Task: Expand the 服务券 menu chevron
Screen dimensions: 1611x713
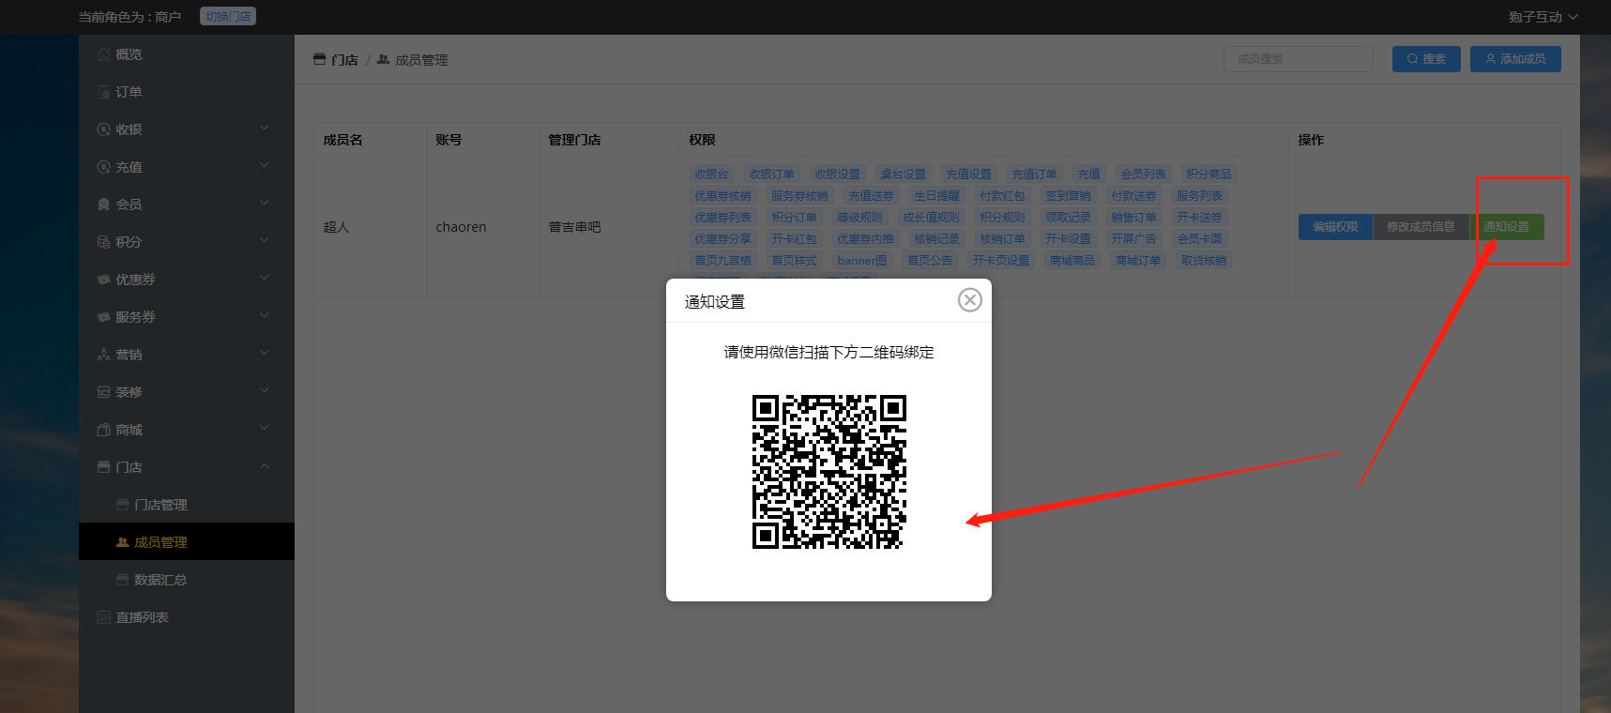Action: [x=265, y=315]
